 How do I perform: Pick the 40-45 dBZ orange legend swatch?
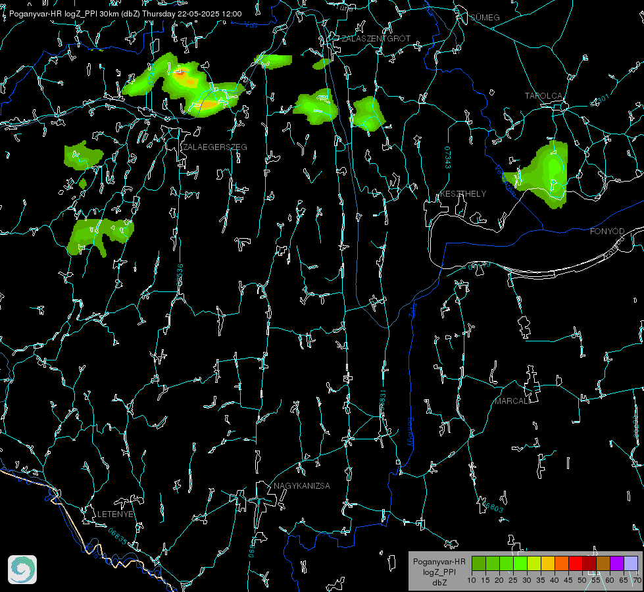[x=562, y=563]
